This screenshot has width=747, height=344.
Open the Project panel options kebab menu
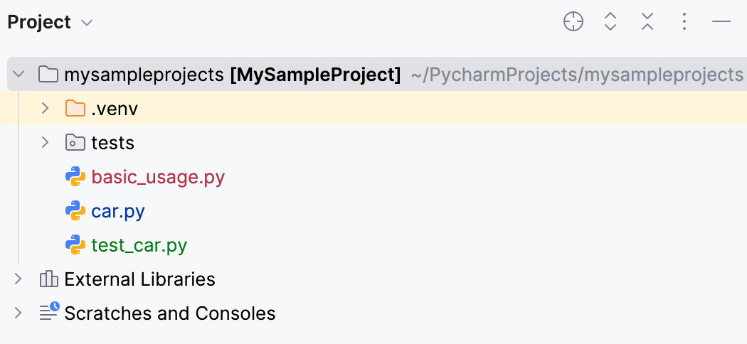tap(684, 22)
